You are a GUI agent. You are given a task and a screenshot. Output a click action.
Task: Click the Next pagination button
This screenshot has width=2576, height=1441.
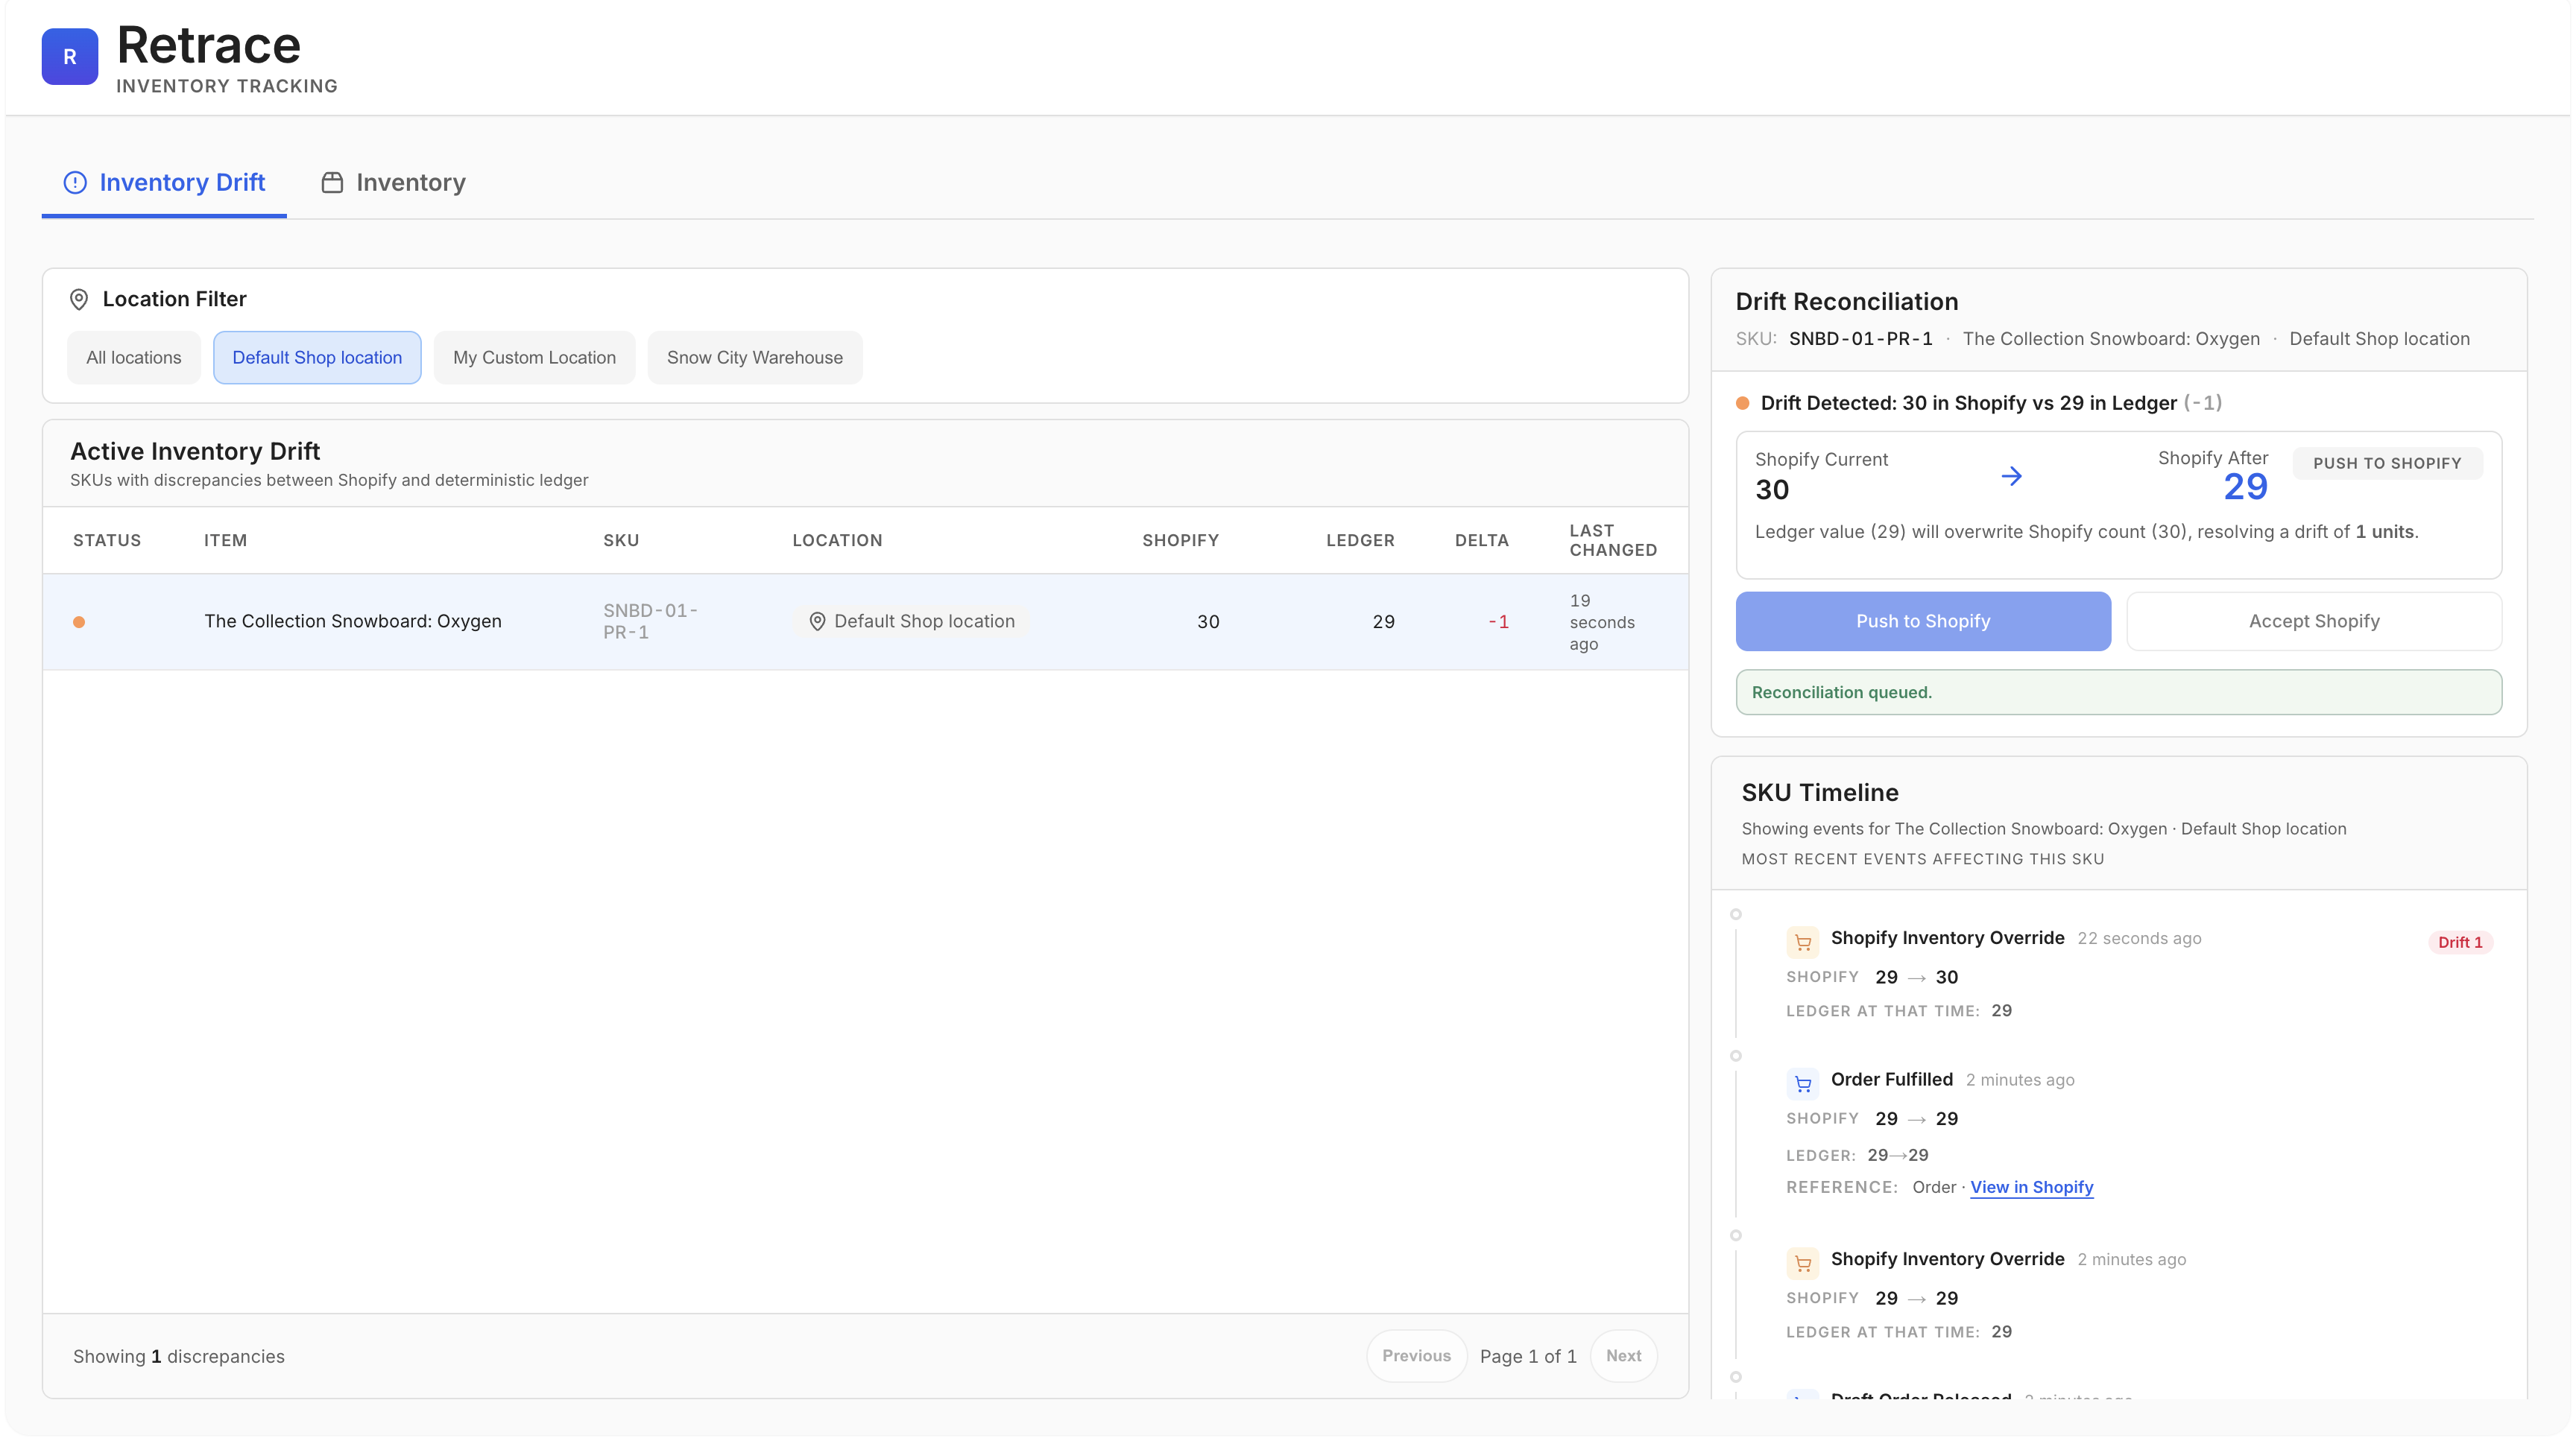click(x=1623, y=1356)
